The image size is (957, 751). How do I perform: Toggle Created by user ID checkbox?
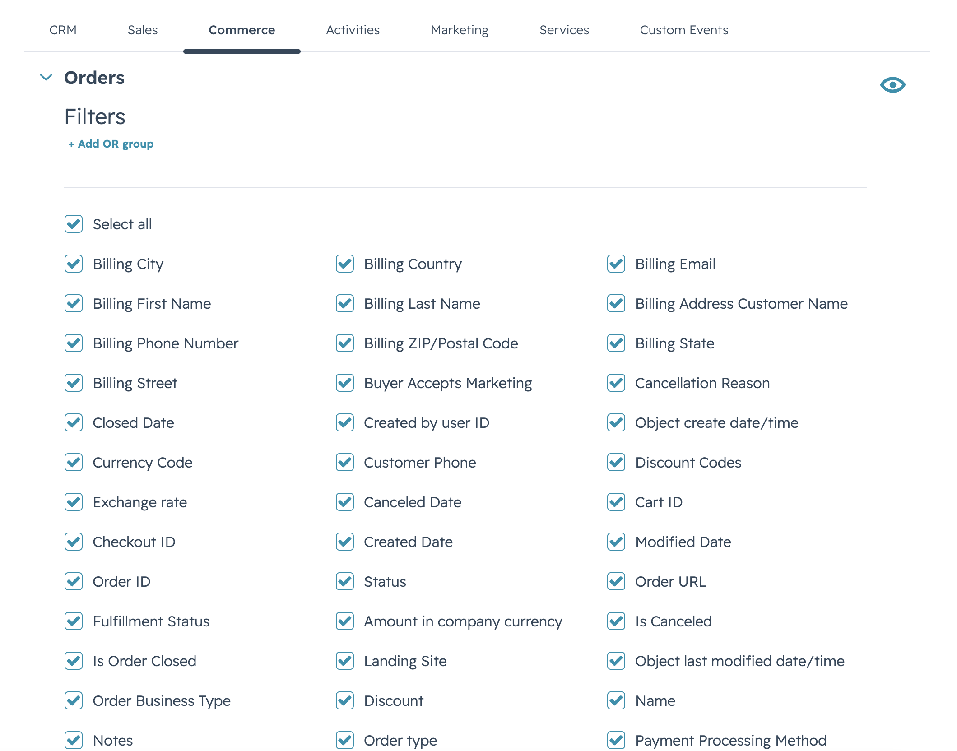pos(345,422)
